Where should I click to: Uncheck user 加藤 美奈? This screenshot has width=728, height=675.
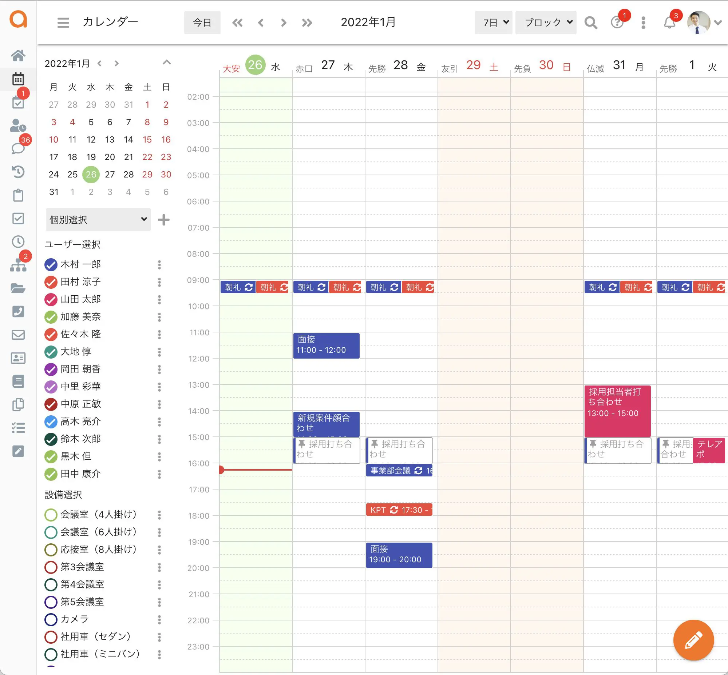[x=51, y=317]
